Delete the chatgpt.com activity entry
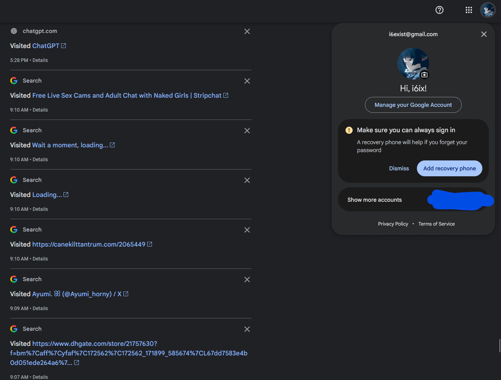The height and width of the screenshot is (380, 501). pyautogui.click(x=247, y=31)
